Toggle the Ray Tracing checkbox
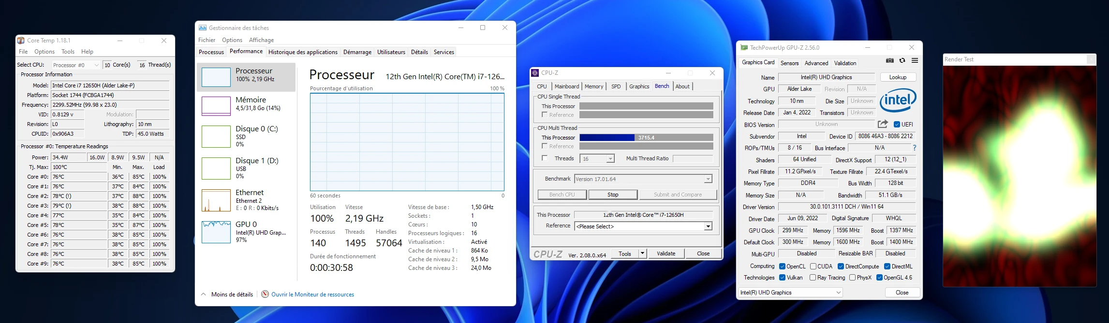1109x323 pixels. tap(813, 278)
